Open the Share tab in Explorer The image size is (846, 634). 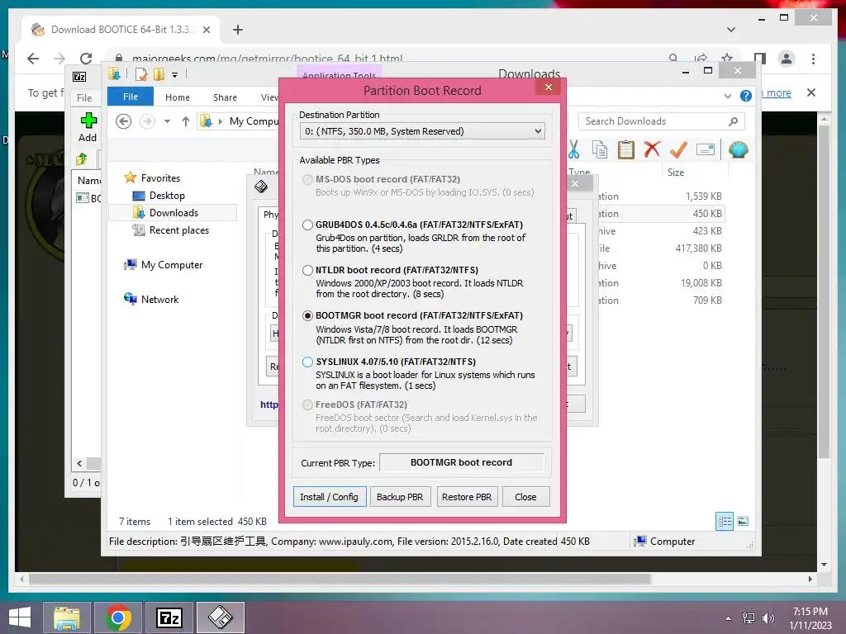(225, 97)
